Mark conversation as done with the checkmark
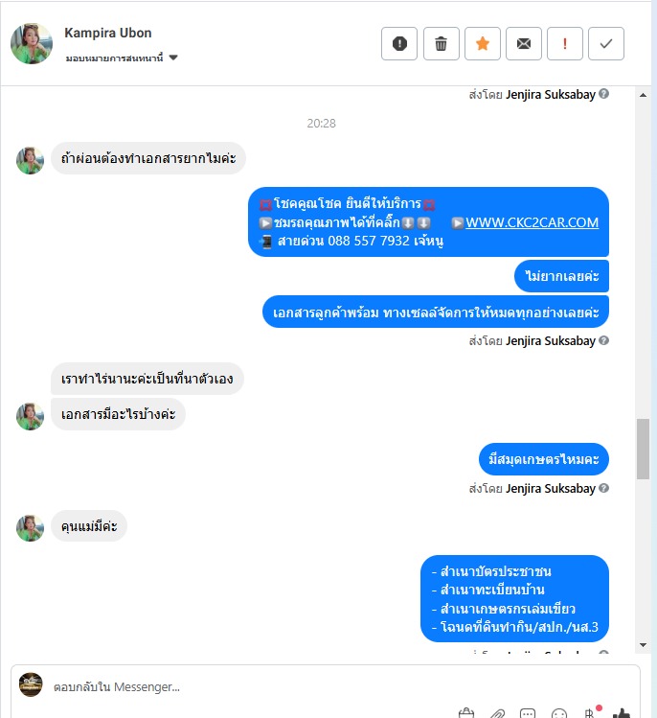Viewport: 657px width, 718px height. point(605,44)
